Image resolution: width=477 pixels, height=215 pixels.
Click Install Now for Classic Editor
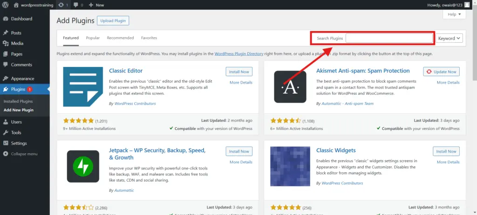[239, 72]
